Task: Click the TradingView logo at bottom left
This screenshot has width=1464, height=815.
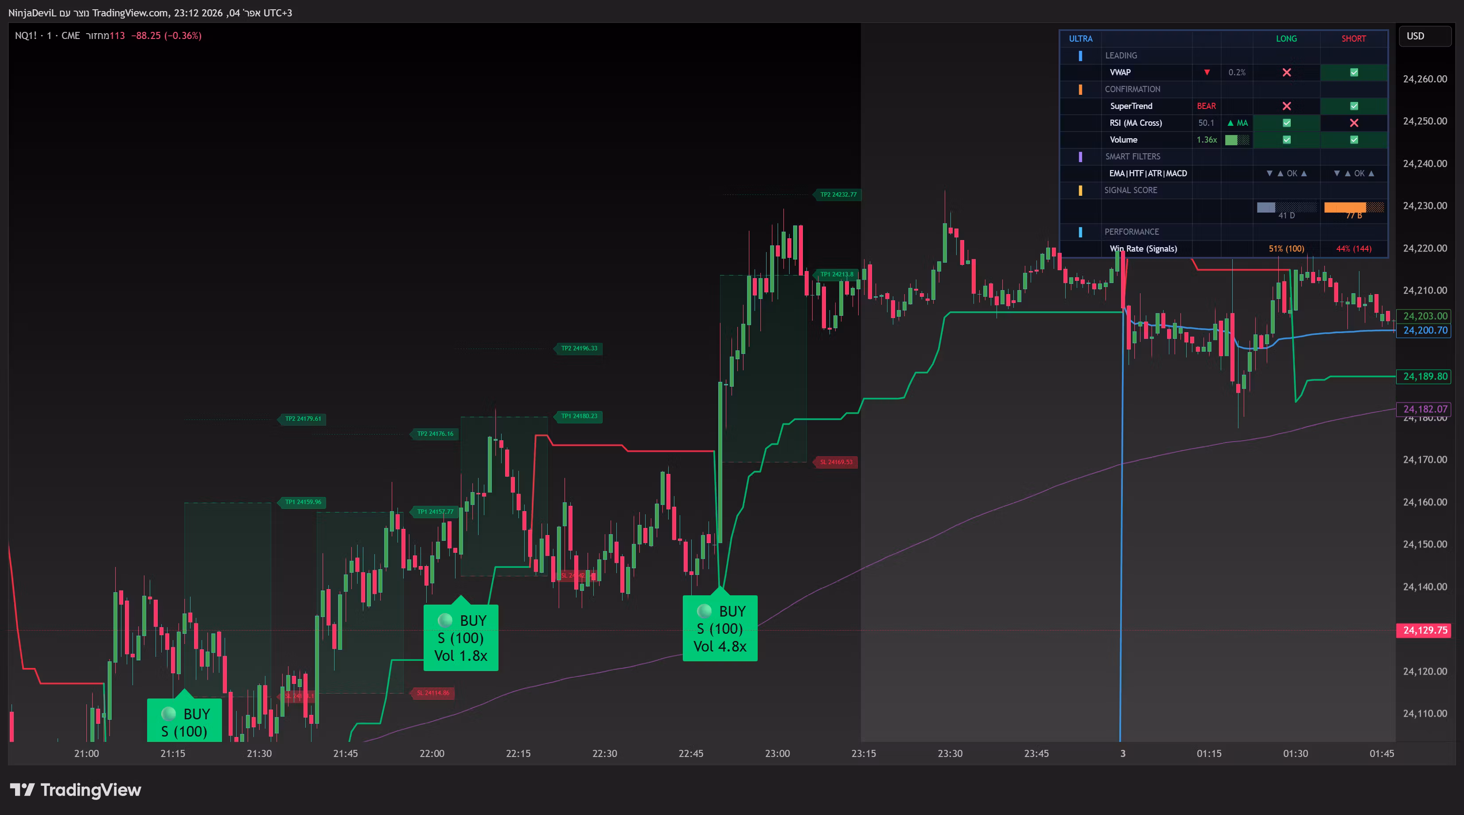Action: point(76,790)
